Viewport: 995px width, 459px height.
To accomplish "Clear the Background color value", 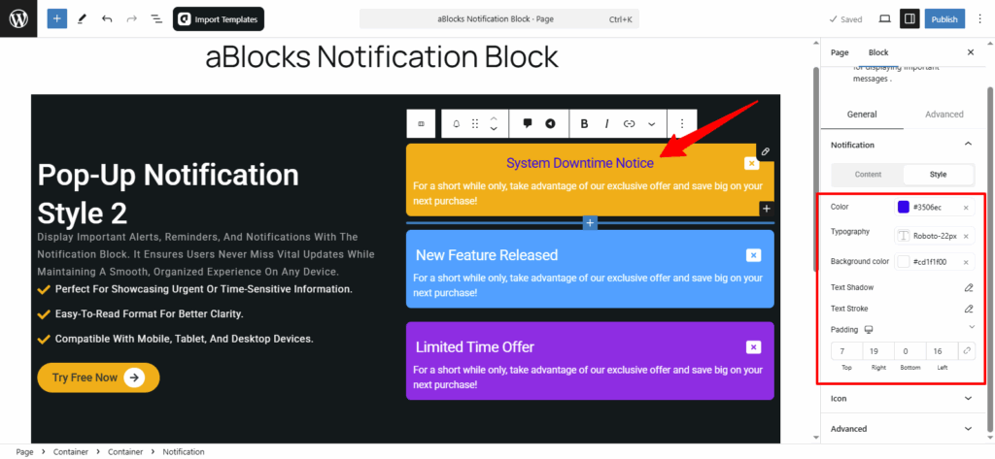I will point(966,262).
